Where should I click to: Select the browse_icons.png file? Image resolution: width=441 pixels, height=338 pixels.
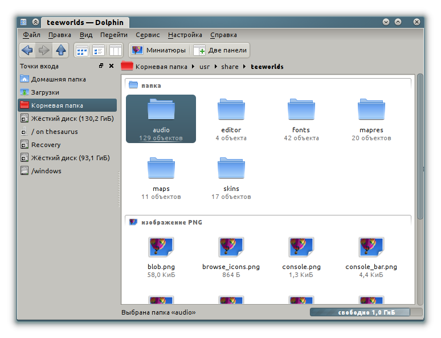point(231,256)
